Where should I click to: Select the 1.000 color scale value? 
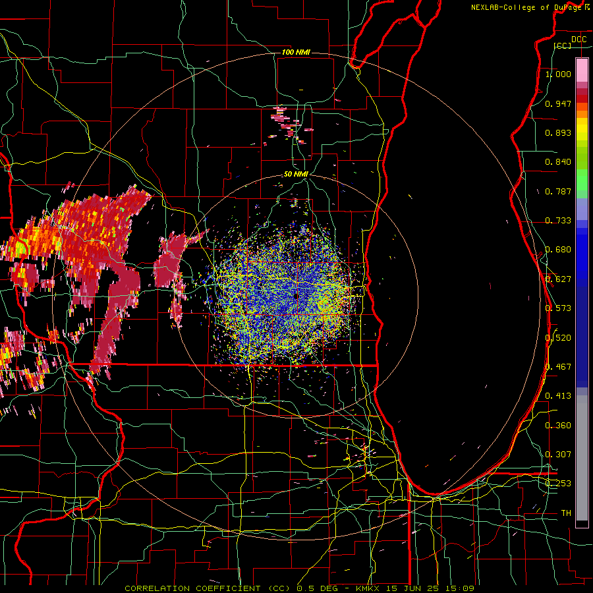tap(558, 74)
